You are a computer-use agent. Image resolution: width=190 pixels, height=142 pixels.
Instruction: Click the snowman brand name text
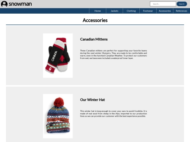(x=20, y=4)
